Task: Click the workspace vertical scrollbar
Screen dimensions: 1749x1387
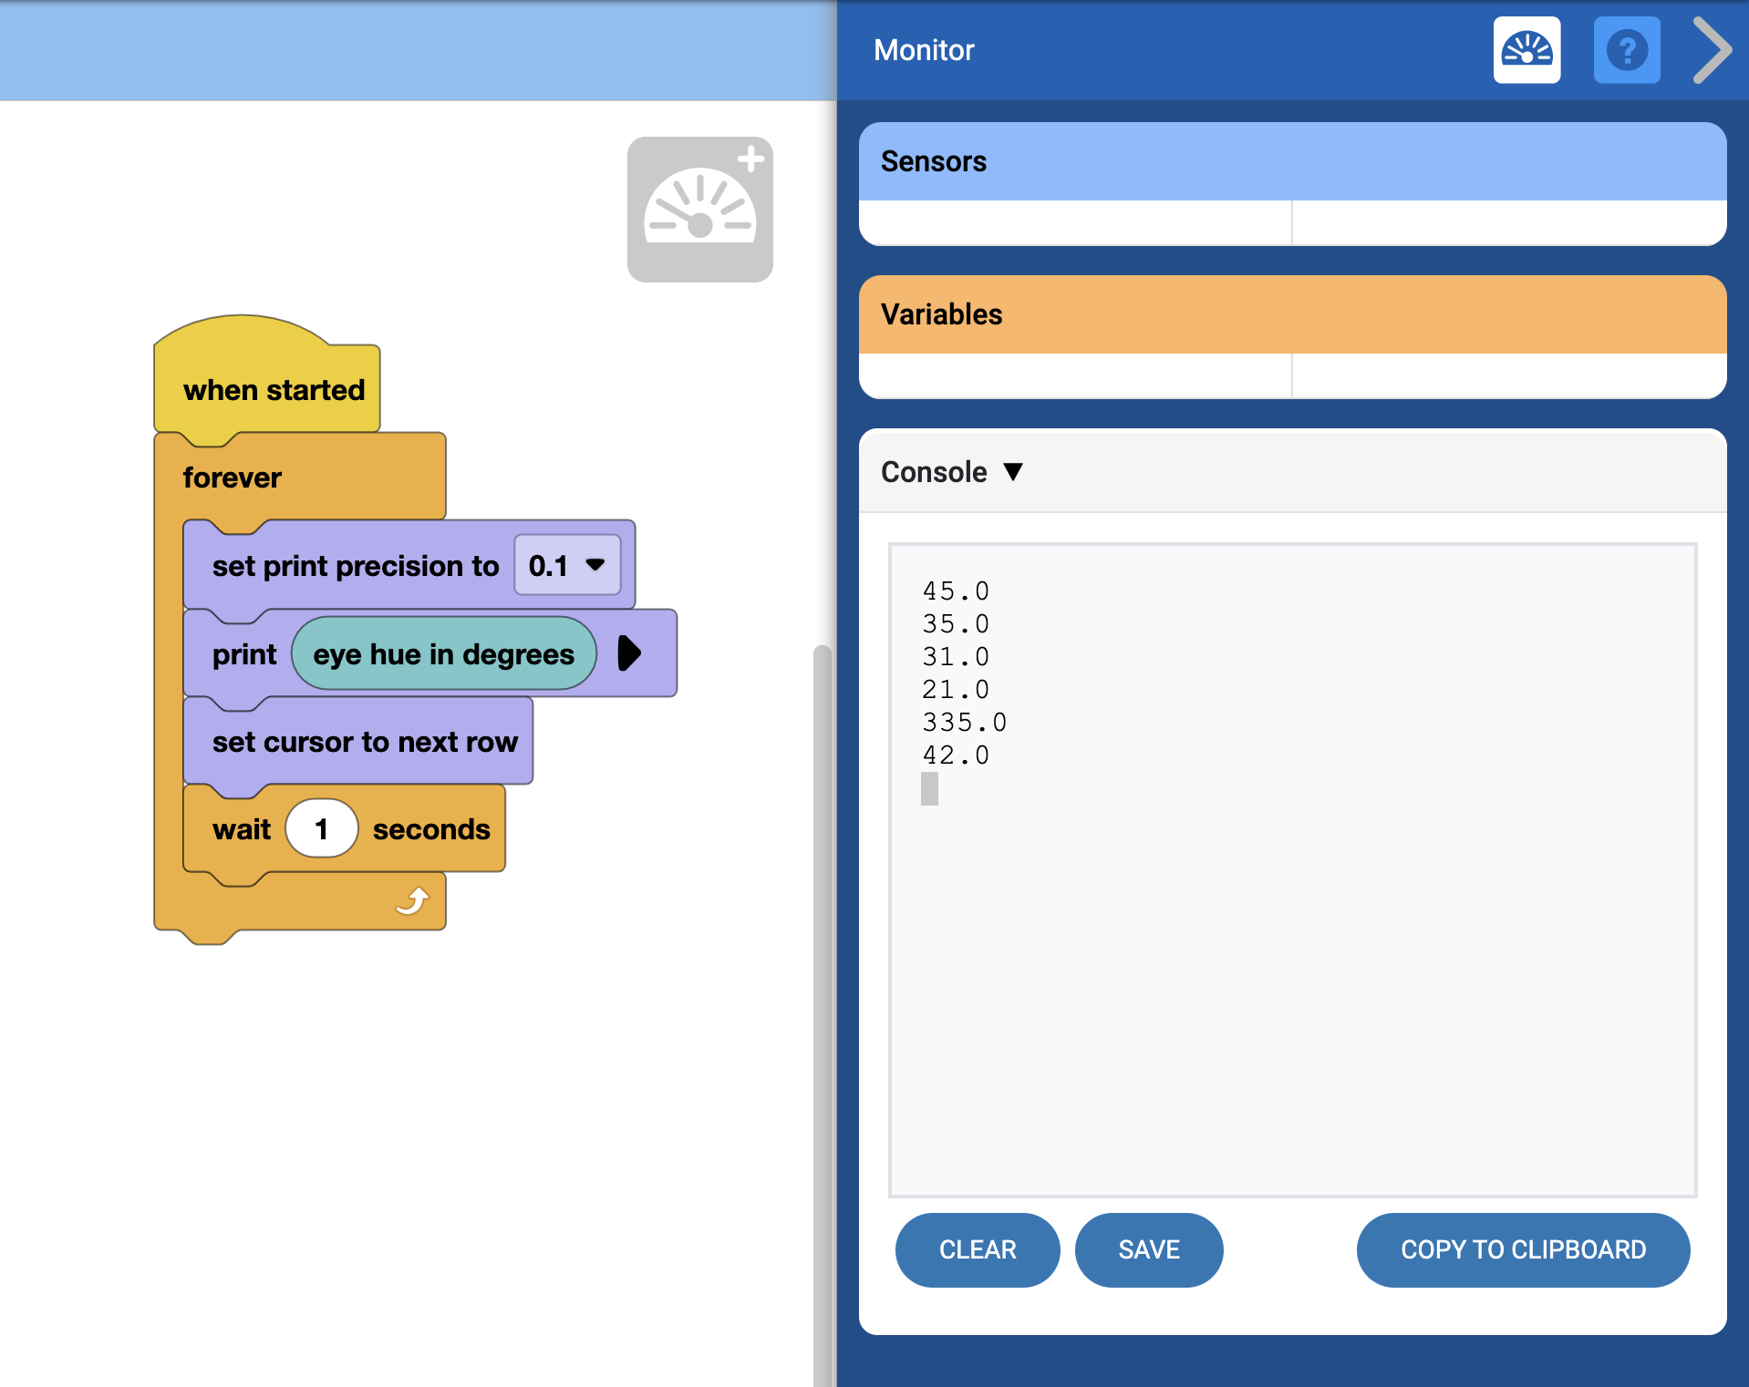Action: pyautogui.click(x=823, y=1002)
